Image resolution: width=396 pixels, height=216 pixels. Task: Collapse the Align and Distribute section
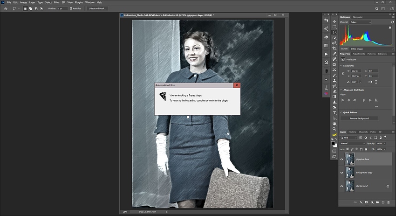click(341, 90)
